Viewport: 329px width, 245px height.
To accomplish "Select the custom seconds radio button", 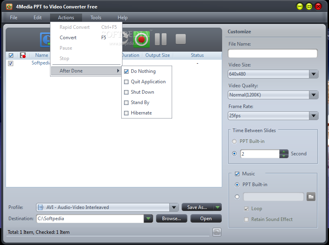I will (235, 154).
